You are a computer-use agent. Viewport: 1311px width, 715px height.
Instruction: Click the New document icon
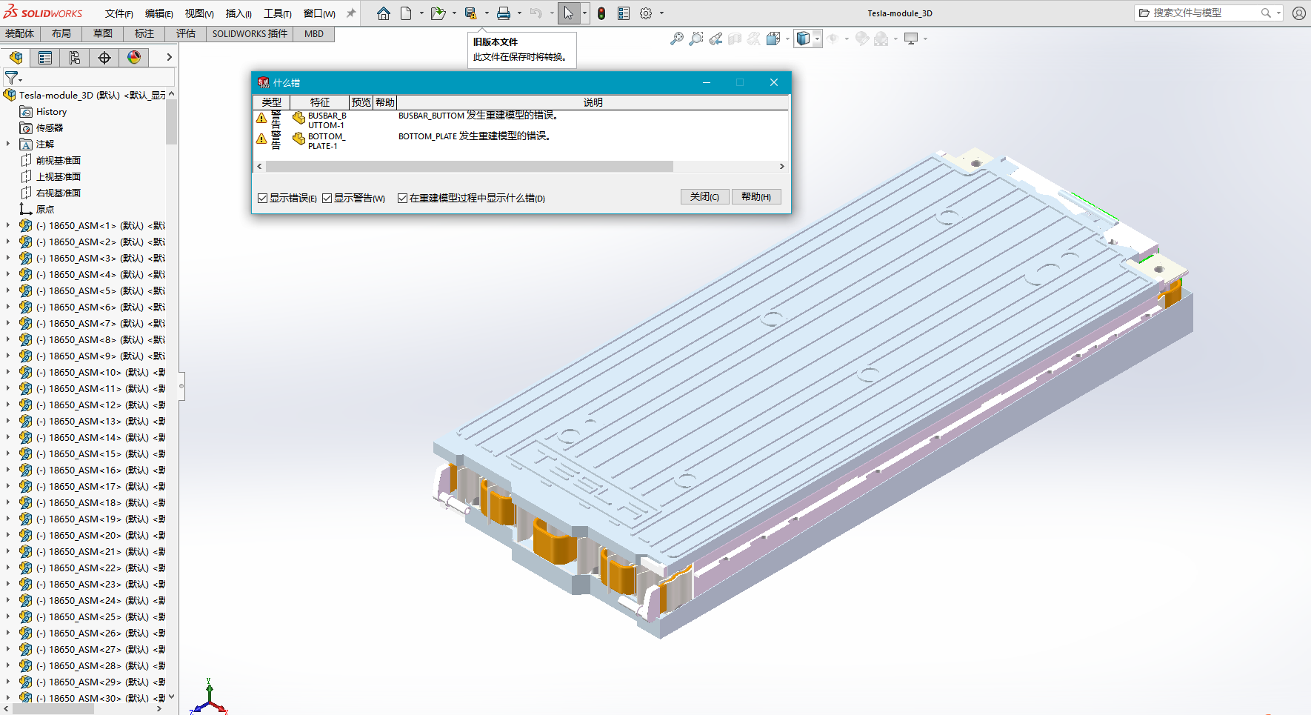406,13
